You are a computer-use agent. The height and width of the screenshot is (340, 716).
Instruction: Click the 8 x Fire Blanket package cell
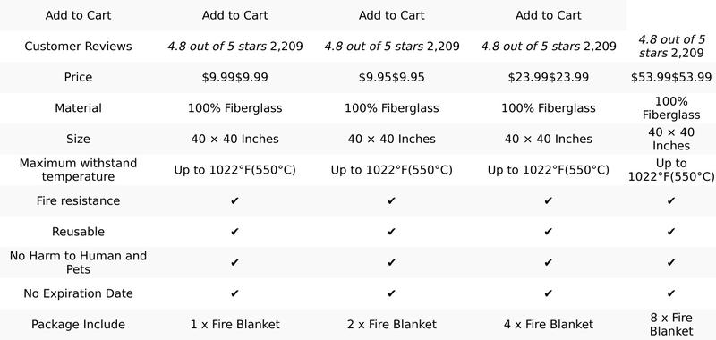(x=670, y=324)
